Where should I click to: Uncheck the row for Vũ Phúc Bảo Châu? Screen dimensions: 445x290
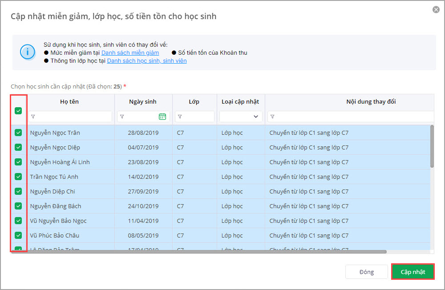[18, 235]
